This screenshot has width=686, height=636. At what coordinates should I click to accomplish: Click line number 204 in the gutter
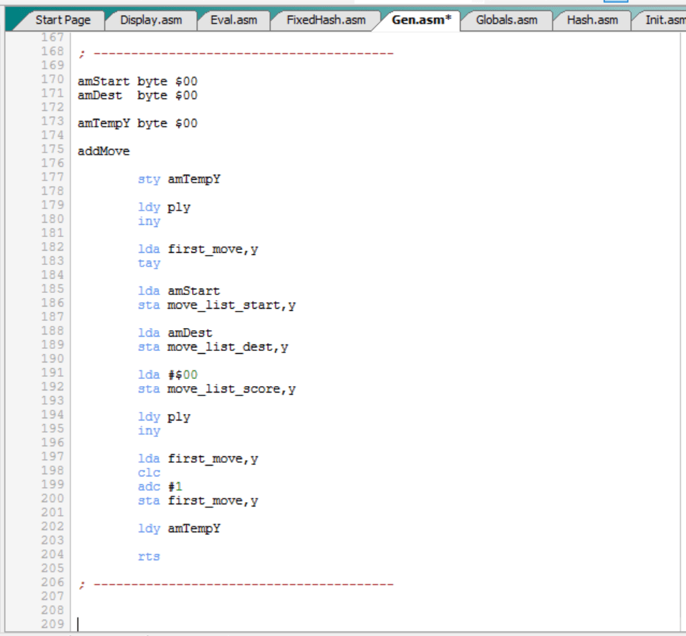click(x=52, y=554)
